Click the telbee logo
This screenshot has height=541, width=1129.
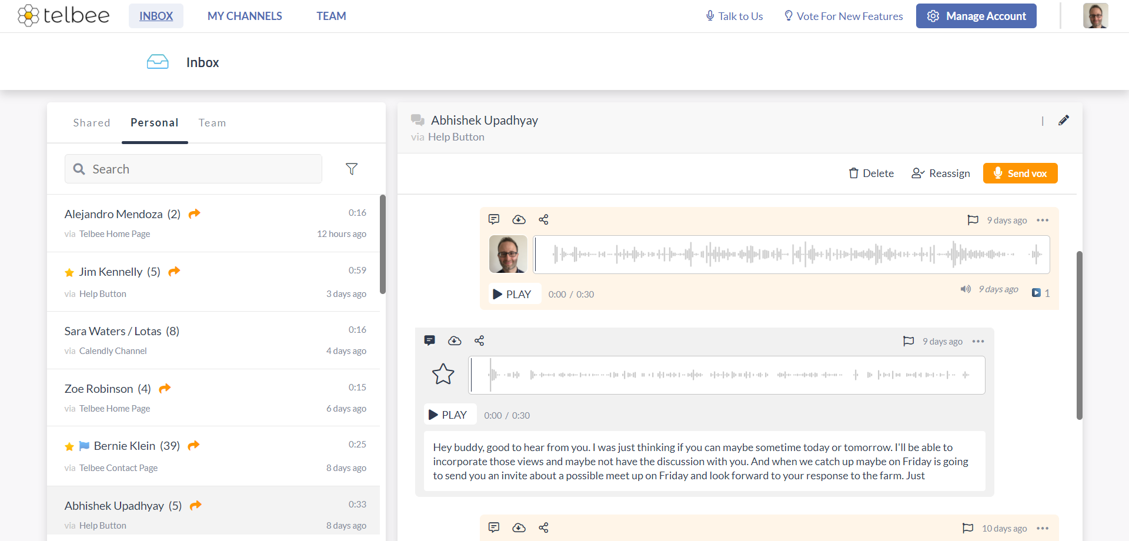point(63,16)
